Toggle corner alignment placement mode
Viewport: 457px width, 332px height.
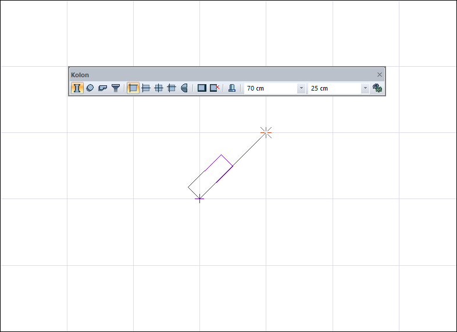point(133,88)
